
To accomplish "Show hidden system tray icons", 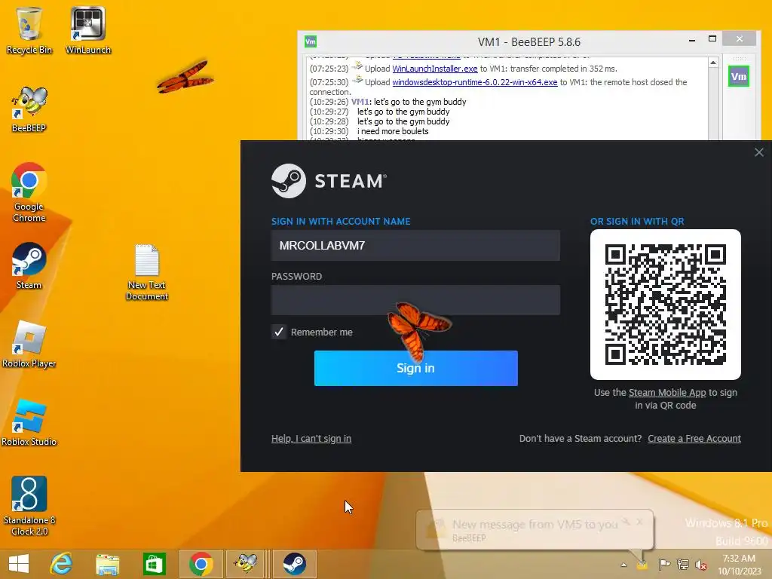I will (x=623, y=565).
